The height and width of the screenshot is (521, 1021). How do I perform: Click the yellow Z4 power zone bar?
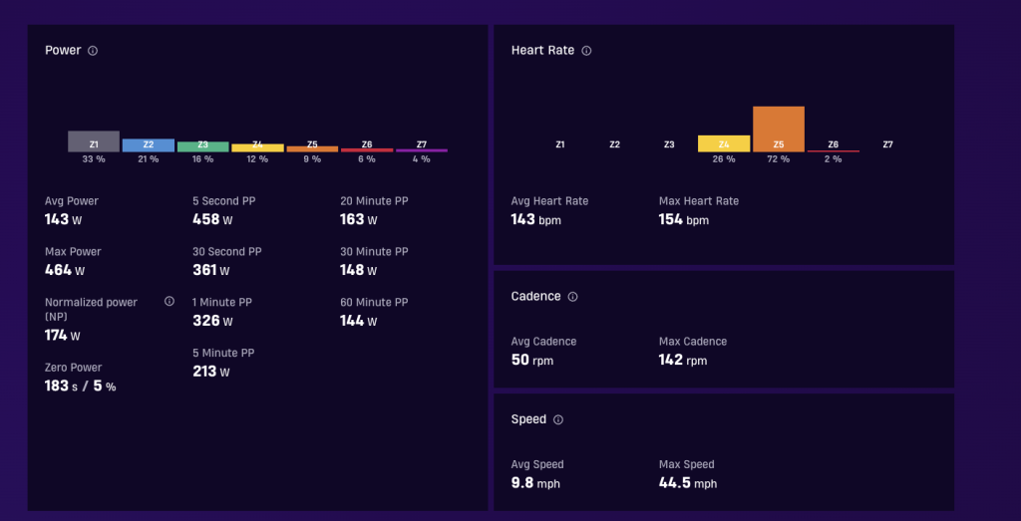pos(258,148)
